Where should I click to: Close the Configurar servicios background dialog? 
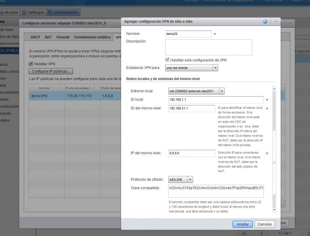coord(290,23)
